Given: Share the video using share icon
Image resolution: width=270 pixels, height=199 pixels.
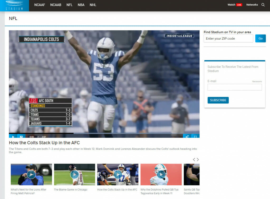Looking at the screenshot, I should [x=187, y=136].
